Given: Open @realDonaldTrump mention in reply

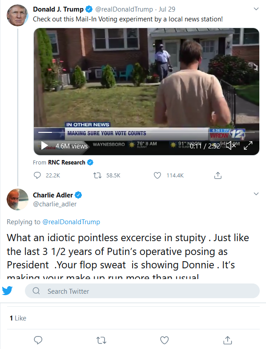Looking at the screenshot, I should point(71,222).
